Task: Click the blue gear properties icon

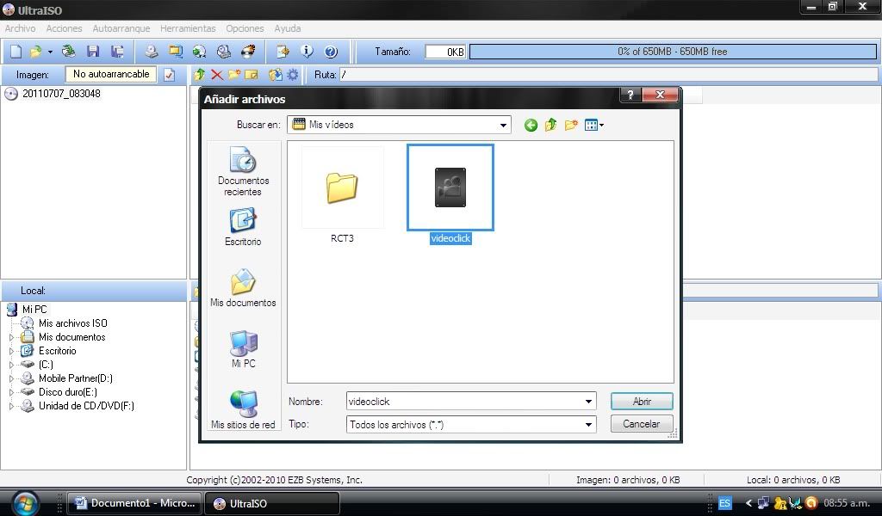Action: pos(293,74)
